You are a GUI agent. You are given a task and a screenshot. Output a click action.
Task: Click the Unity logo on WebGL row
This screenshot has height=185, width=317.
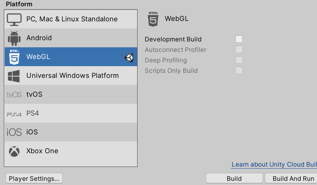(x=129, y=57)
